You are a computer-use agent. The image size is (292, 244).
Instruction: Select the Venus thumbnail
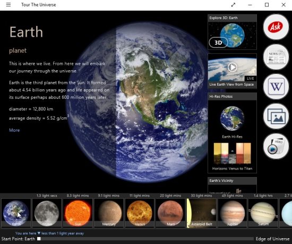click(x=140, y=213)
